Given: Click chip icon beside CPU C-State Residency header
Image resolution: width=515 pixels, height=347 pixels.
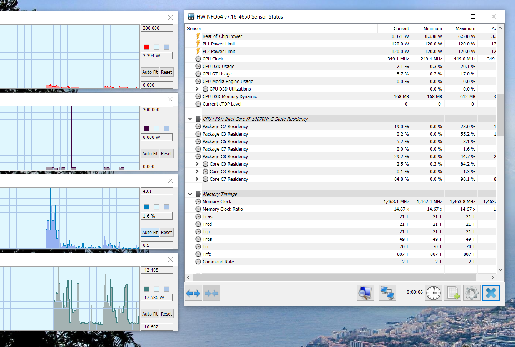Looking at the screenshot, I should point(198,119).
